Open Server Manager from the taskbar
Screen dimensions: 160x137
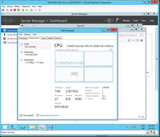(x=13, y=127)
